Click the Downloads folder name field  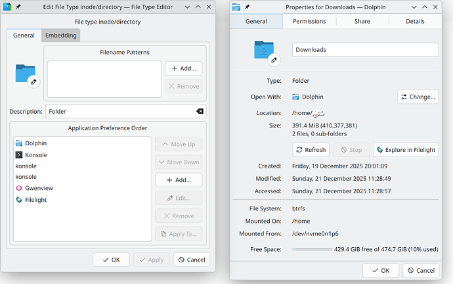[x=365, y=49]
